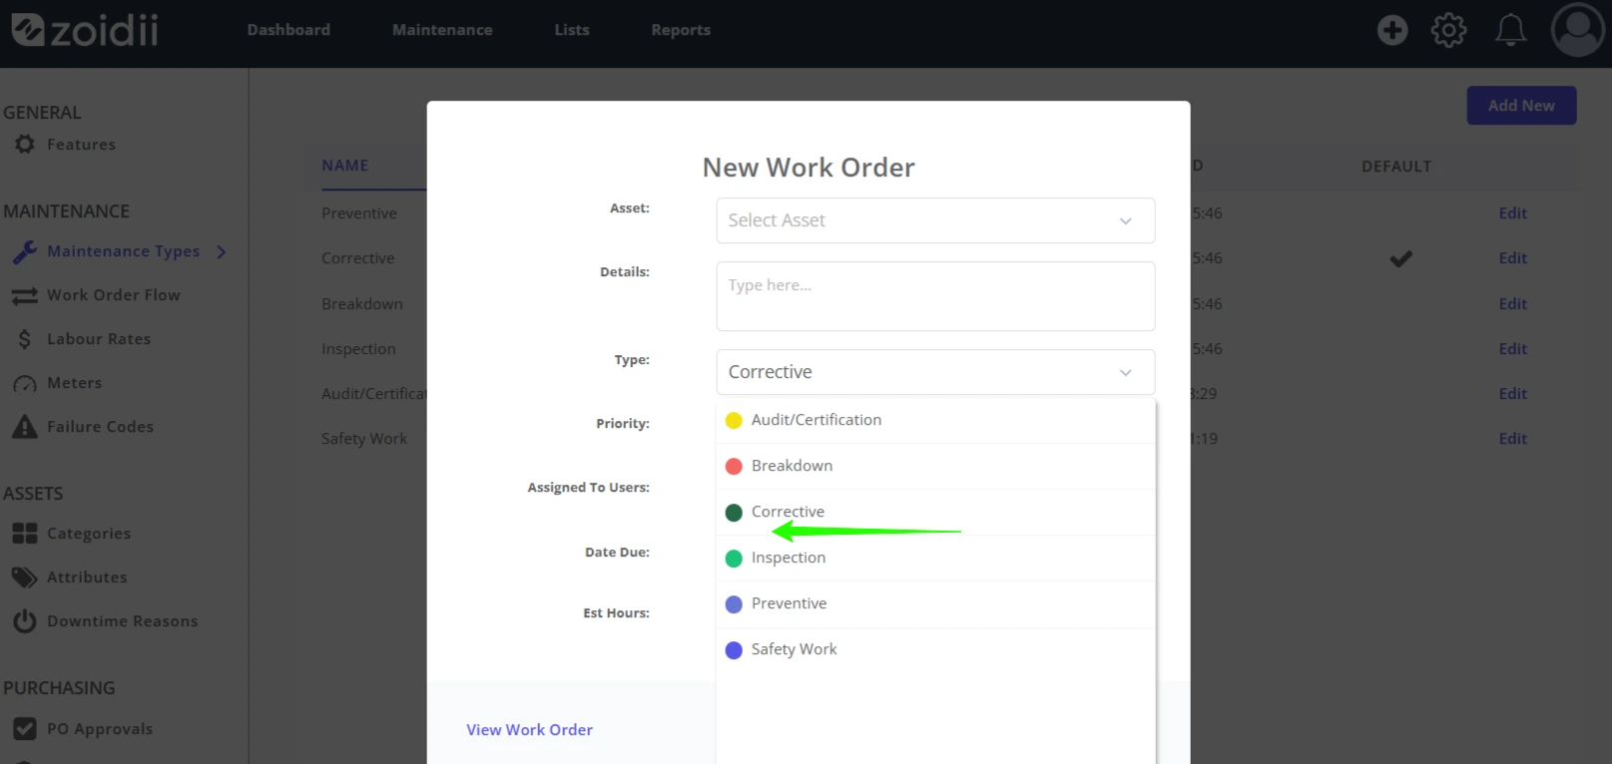This screenshot has height=764, width=1612.
Task: Toggle the PO Approvals checkbox icon
Action: pos(25,729)
